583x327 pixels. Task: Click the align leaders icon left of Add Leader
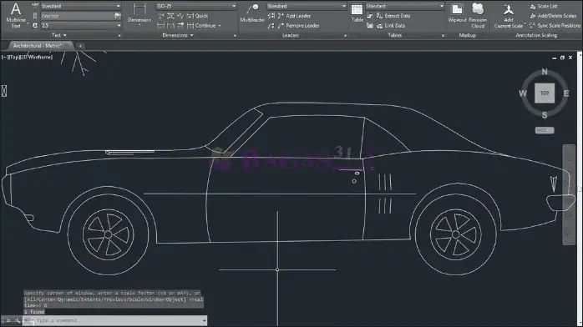(271, 16)
